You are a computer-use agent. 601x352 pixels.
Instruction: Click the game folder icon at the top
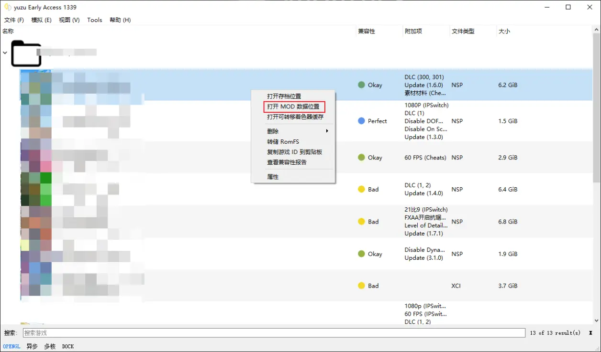click(26, 53)
